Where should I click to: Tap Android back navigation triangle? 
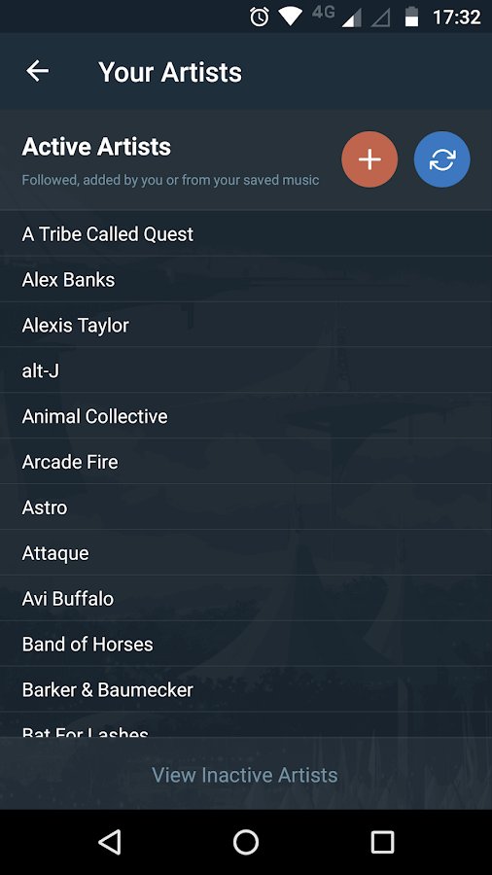[110, 842]
